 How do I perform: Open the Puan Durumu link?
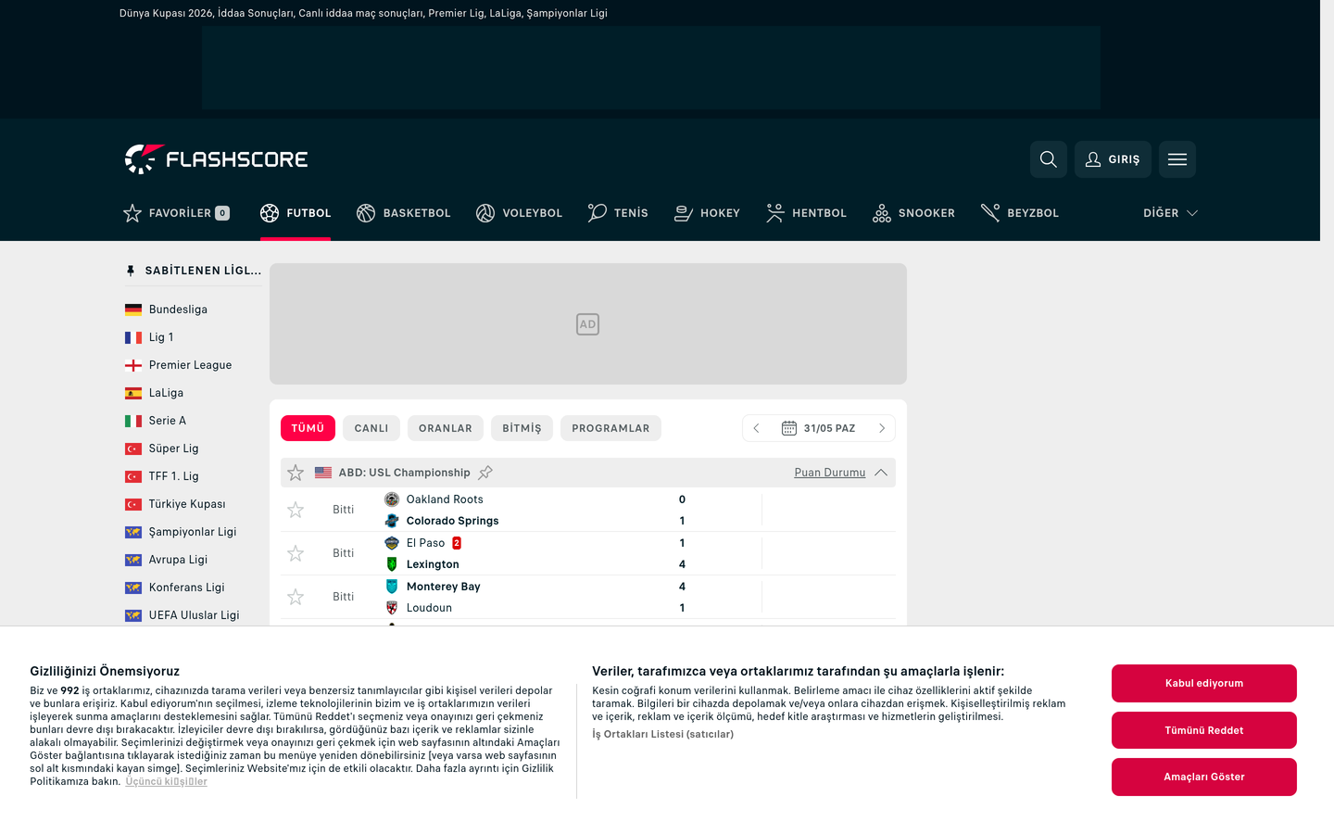point(830,473)
